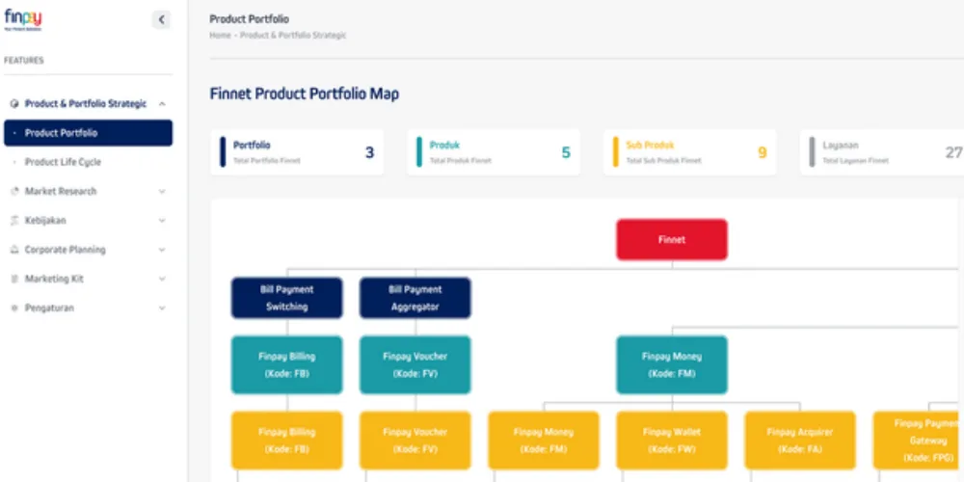
Task: Select teal Finpay Money (Kode: FM) node
Action: pos(672,364)
